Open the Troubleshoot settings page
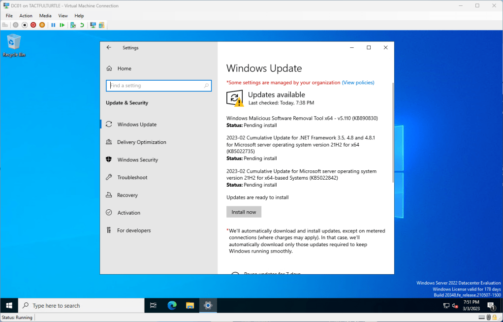The height and width of the screenshot is (322, 503). click(132, 178)
